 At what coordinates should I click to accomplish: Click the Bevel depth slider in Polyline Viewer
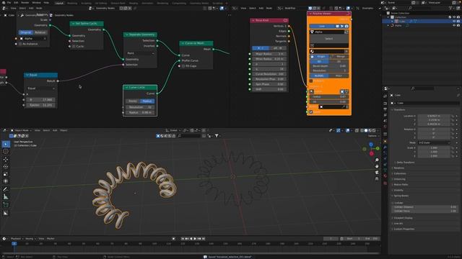coord(329,66)
